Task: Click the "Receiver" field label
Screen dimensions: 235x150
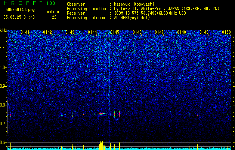Action: (76, 13)
